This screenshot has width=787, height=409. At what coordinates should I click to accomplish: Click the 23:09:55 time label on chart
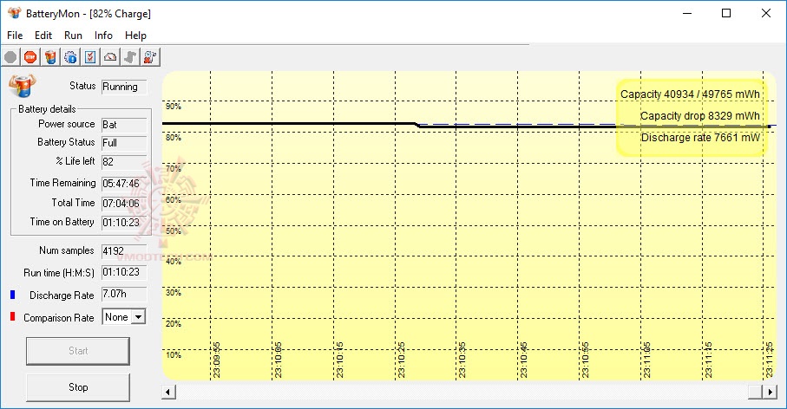point(216,360)
